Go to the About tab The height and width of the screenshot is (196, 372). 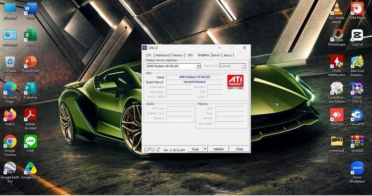click(228, 55)
